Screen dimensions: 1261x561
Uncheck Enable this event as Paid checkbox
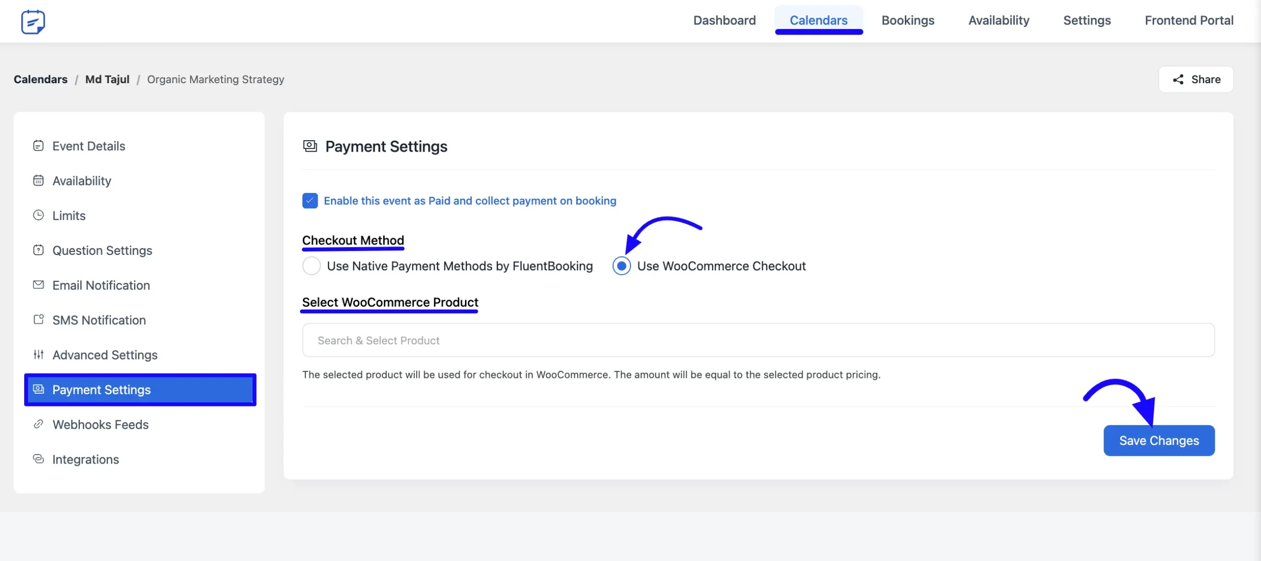(310, 201)
